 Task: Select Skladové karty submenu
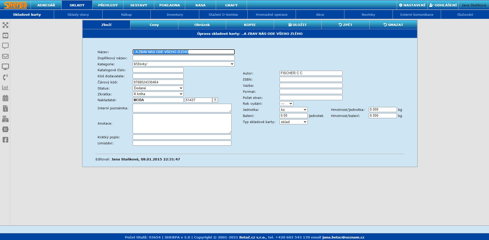27,14
